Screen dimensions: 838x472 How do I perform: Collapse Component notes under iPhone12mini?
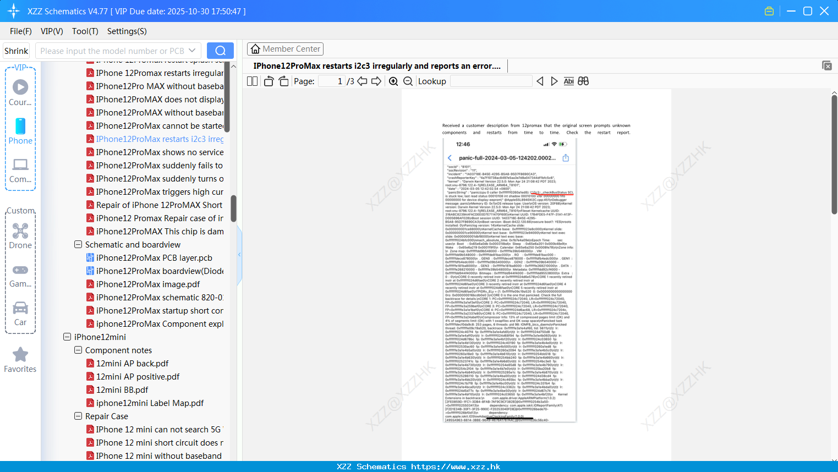pyautogui.click(x=78, y=350)
